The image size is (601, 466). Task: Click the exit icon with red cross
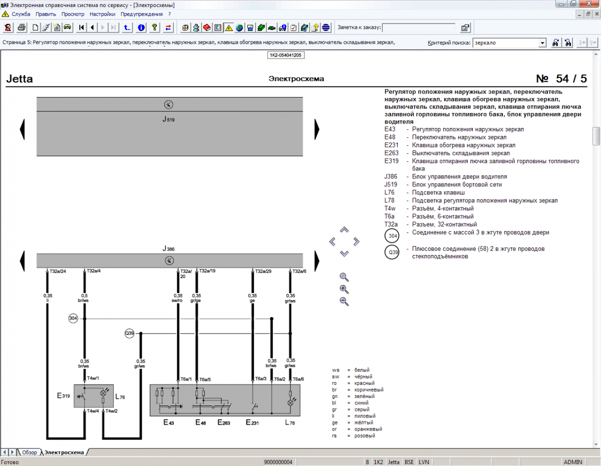tap(9, 27)
